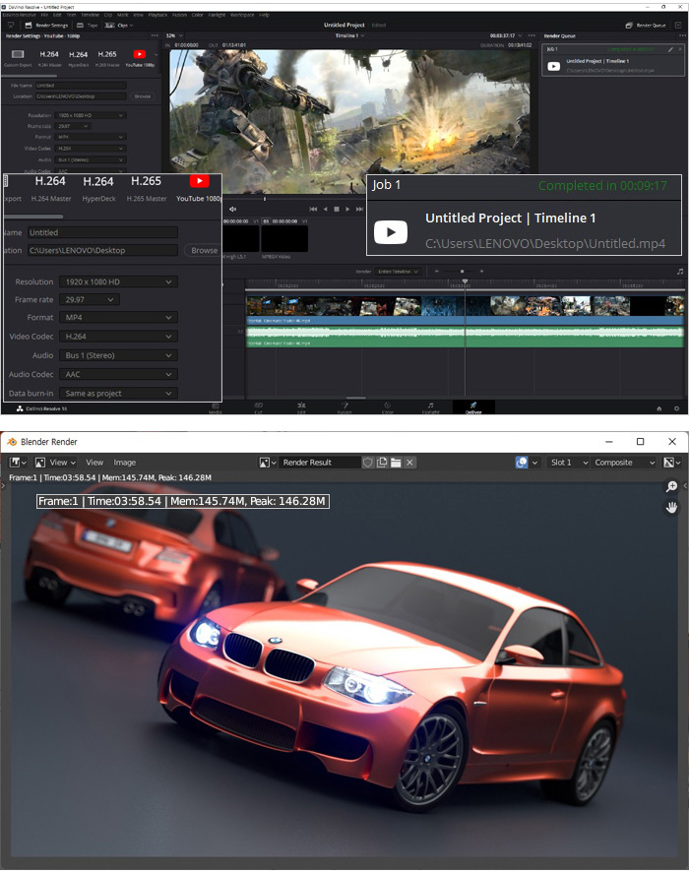
Task: Expand Blender right sidebar region arrow
Action: (686, 486)
